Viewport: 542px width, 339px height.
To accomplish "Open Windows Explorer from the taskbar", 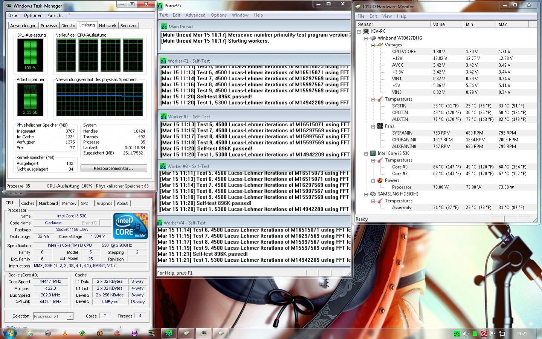I will point(30,333).
